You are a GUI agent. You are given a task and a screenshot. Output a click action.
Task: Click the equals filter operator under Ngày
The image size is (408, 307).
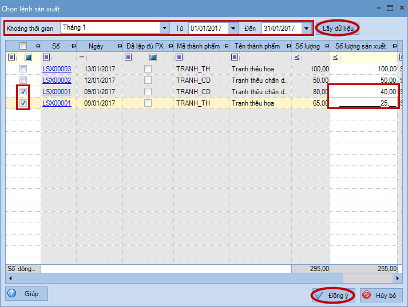click(82, 57)
